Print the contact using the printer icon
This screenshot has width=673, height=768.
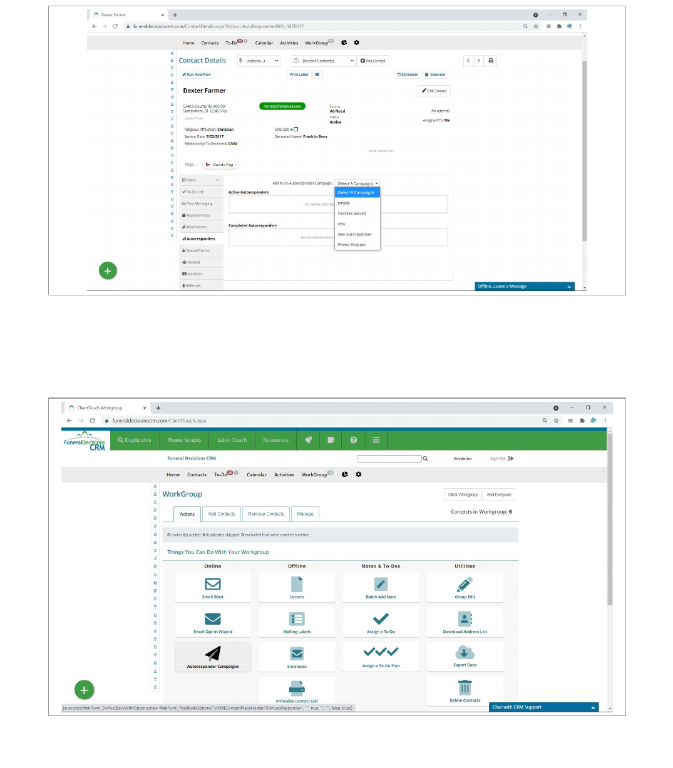(491, 61)
